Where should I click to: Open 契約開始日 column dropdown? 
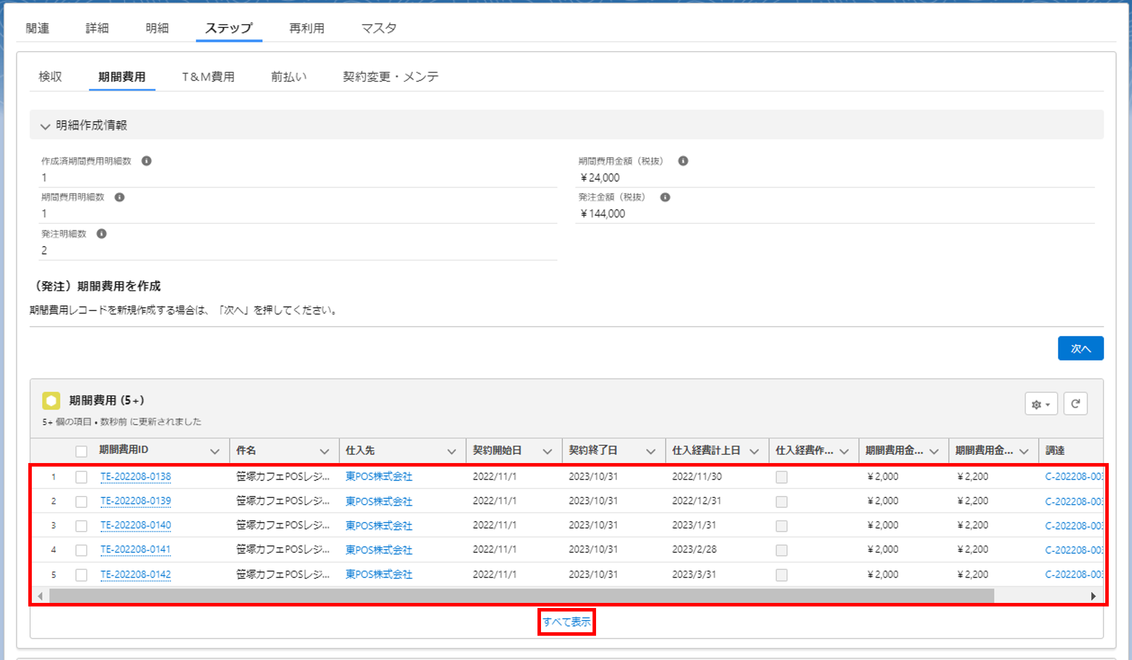(547, 451)
